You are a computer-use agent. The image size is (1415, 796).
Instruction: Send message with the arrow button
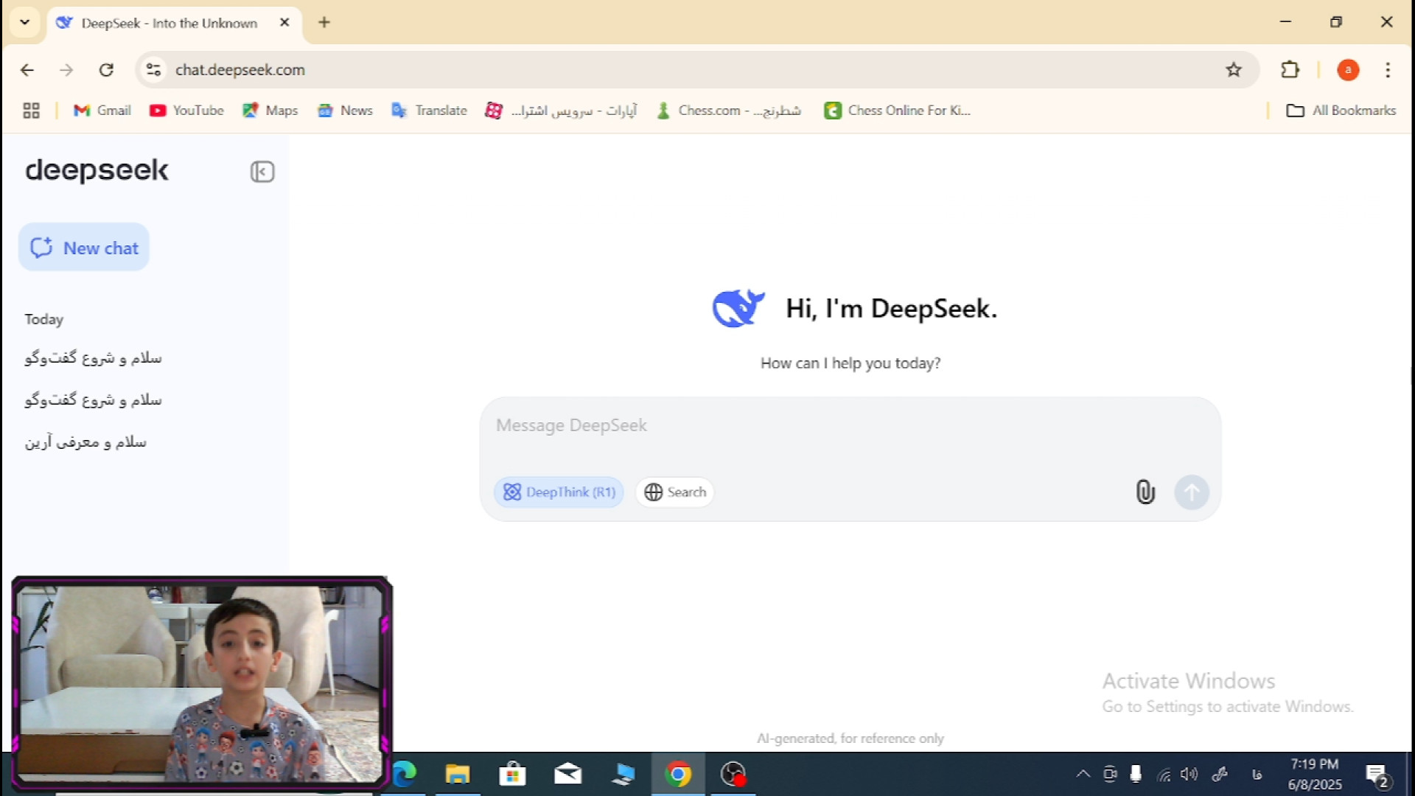(x=1191, y=492)
